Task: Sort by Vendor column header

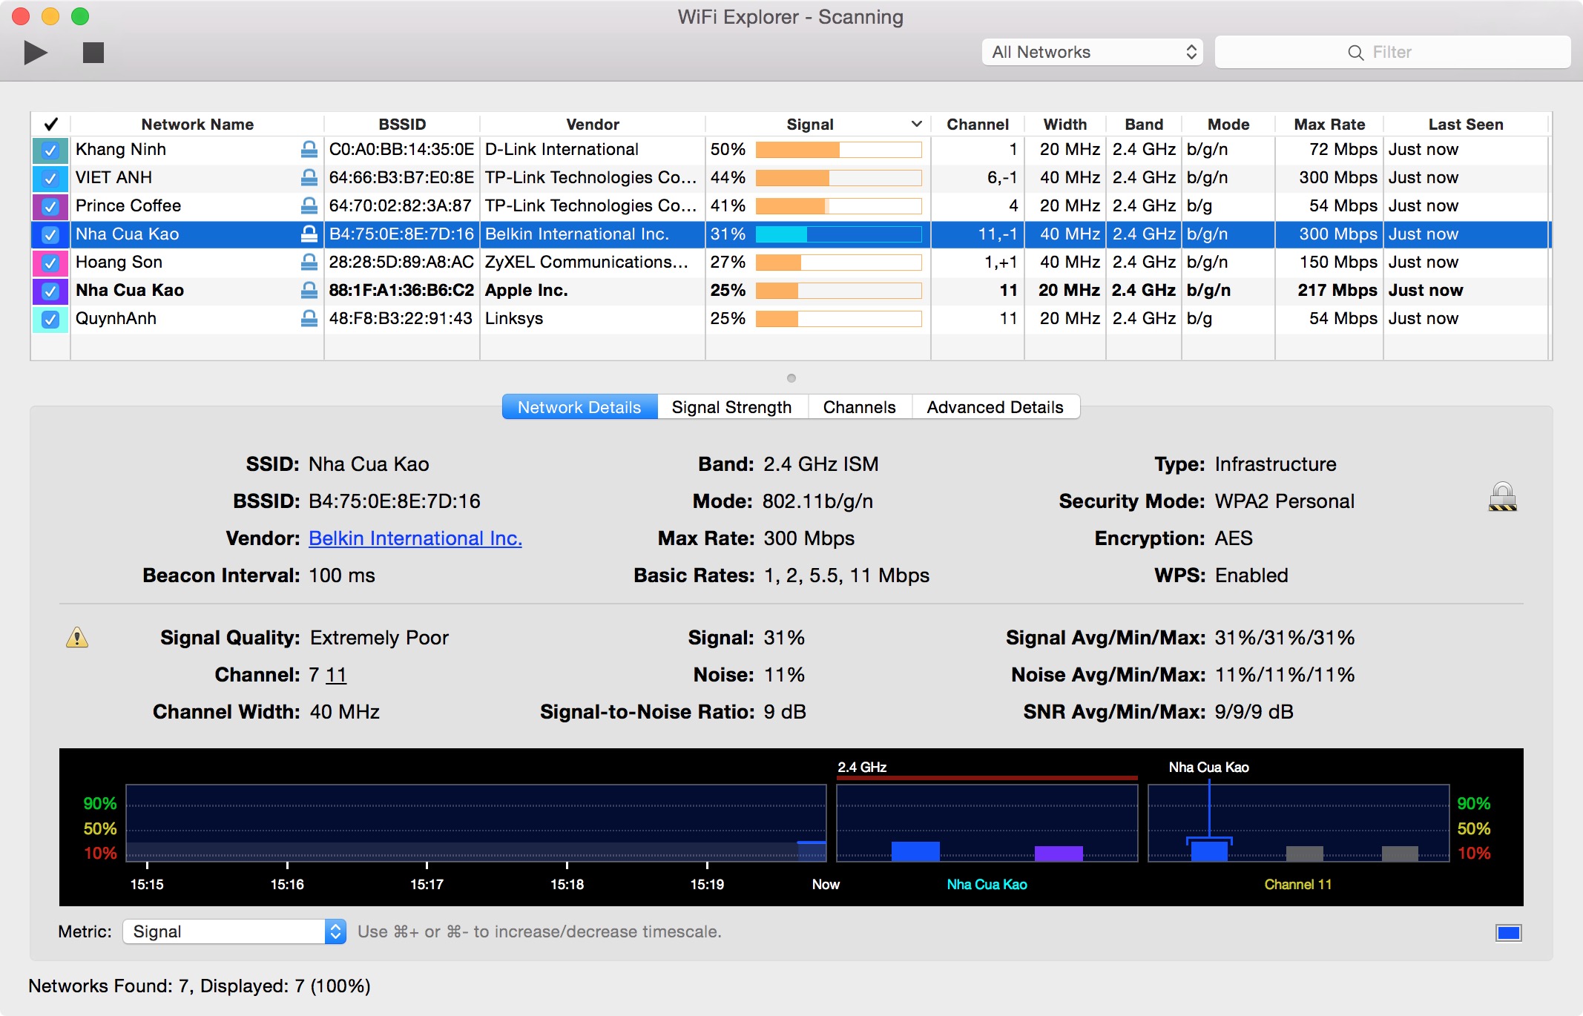Action: [593, 125]
